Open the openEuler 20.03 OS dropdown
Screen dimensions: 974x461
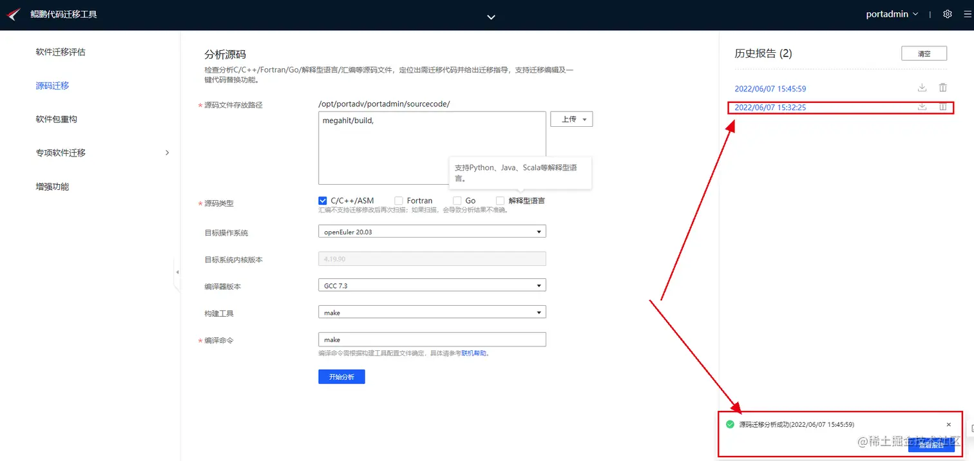pyautogui.click(x=432, y=231)
